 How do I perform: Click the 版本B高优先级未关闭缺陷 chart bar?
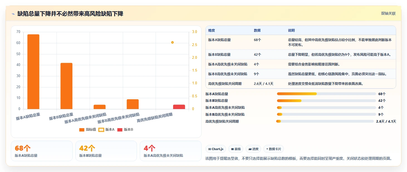click(x=133, y=104)
